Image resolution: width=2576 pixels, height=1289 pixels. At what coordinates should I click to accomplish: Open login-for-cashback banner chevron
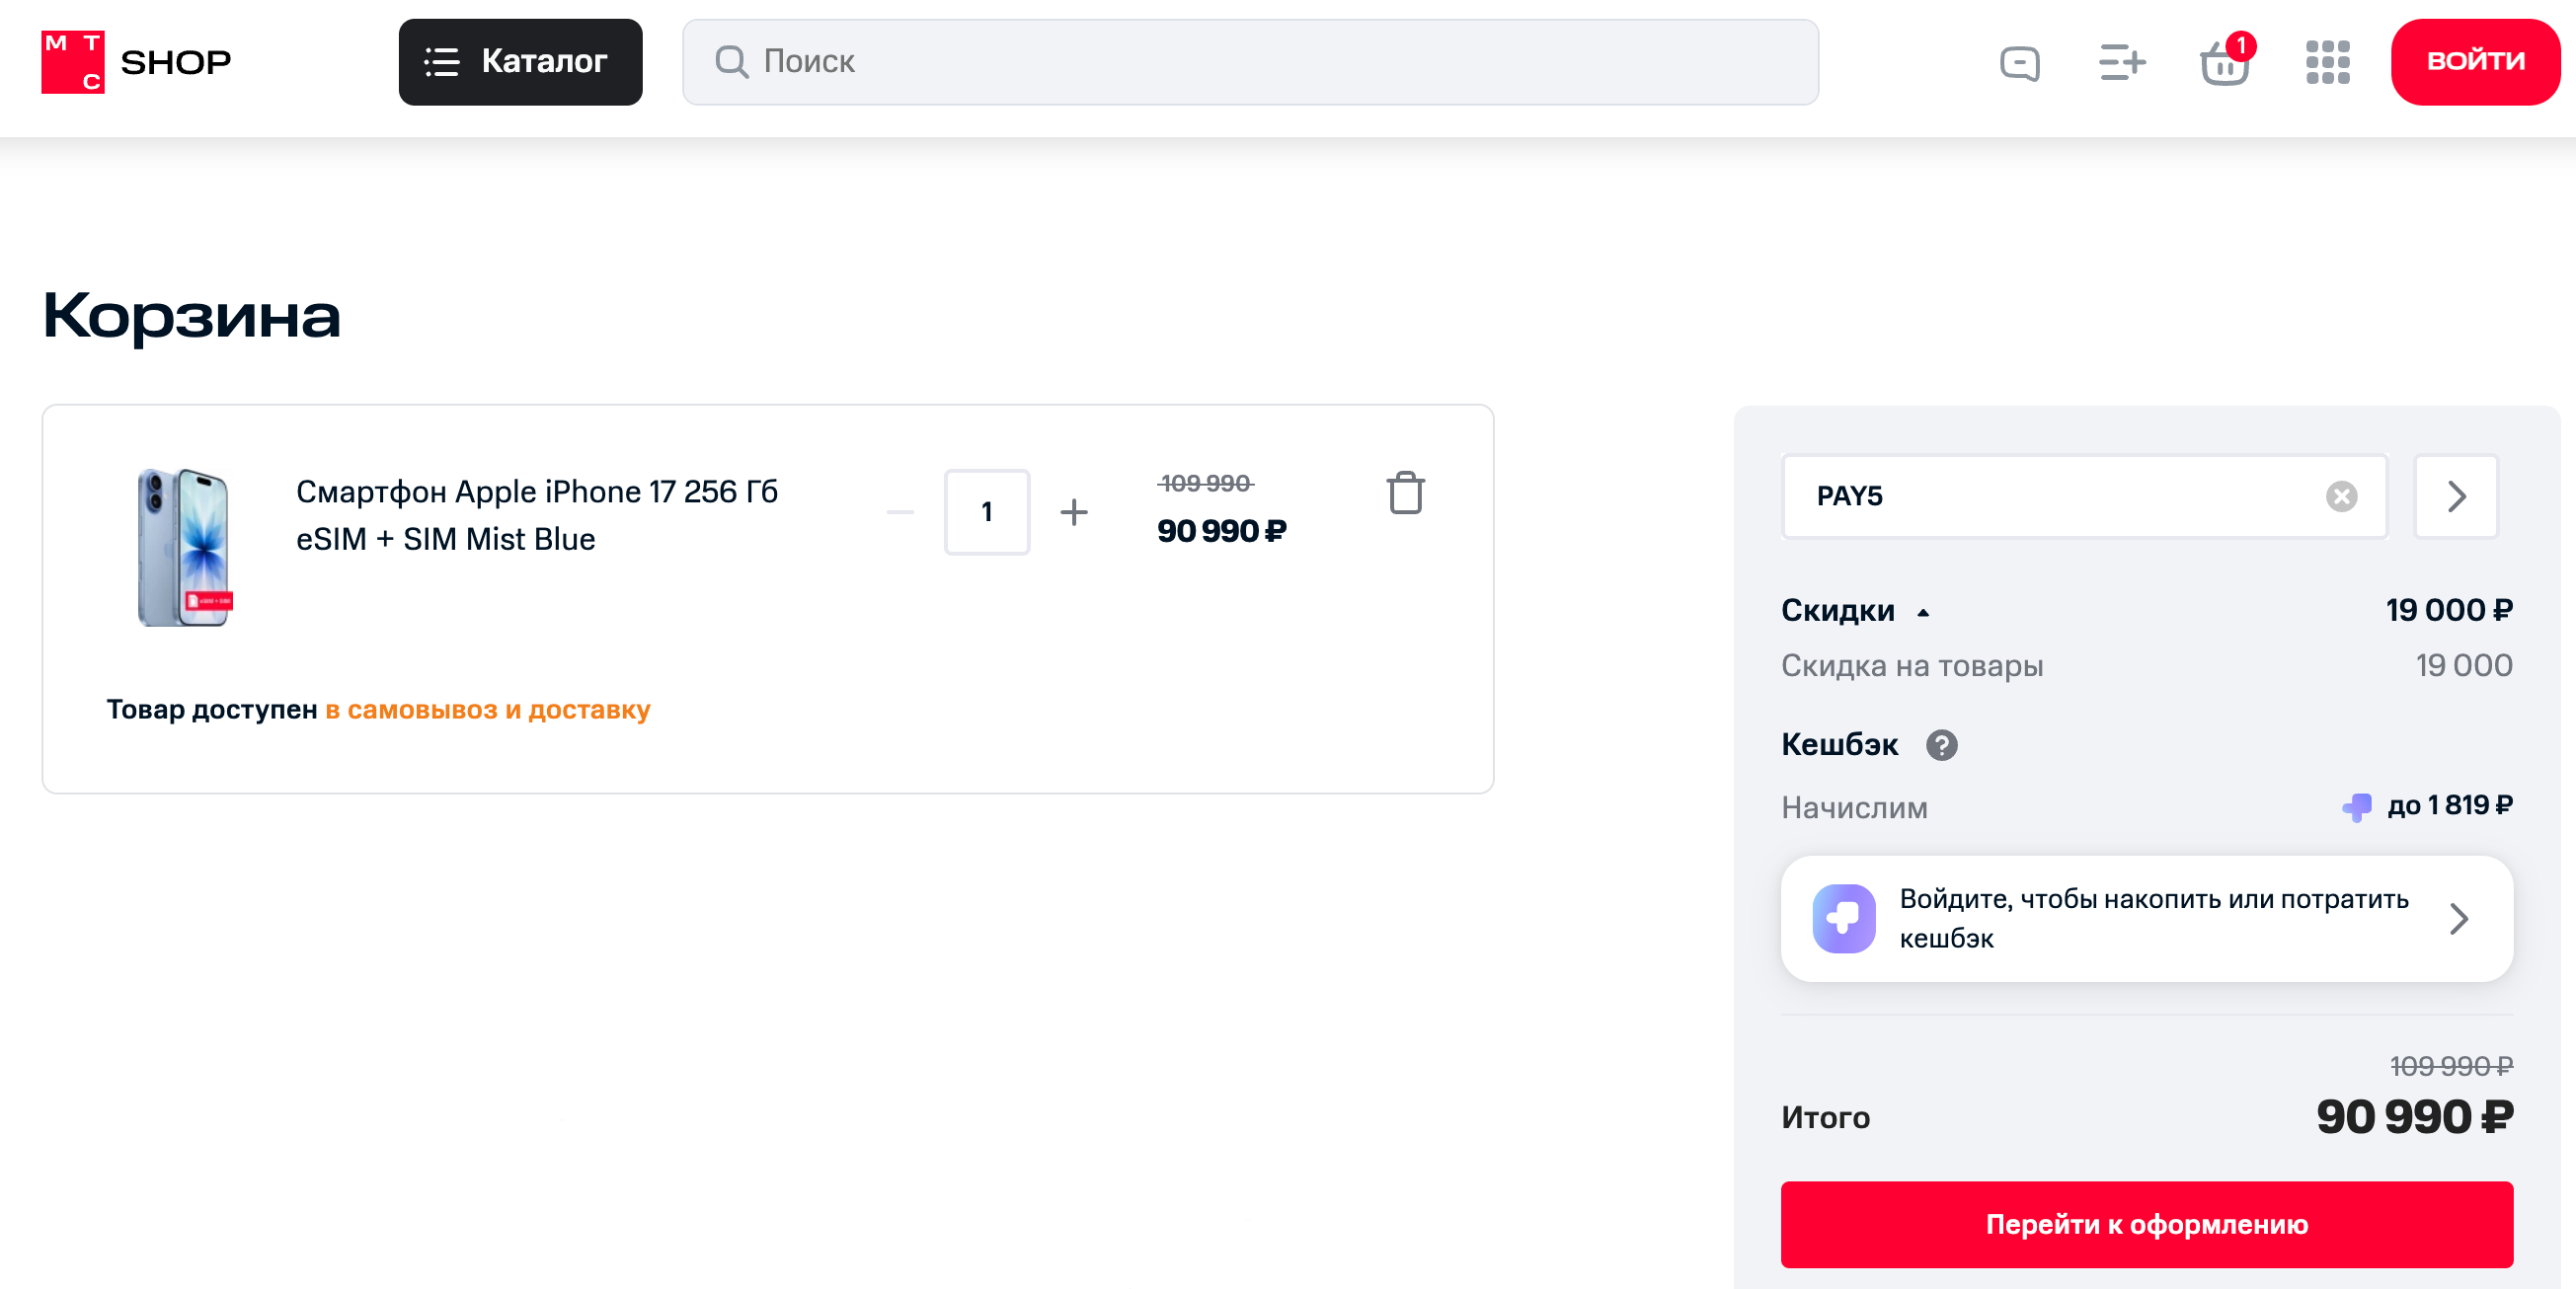(x=2458, y=918)
